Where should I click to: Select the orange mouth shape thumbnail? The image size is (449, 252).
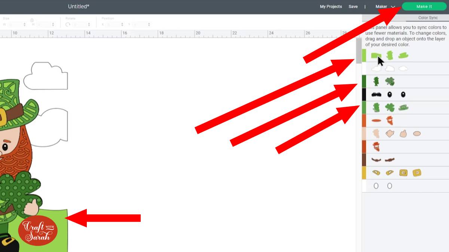(x=377, y=120)
